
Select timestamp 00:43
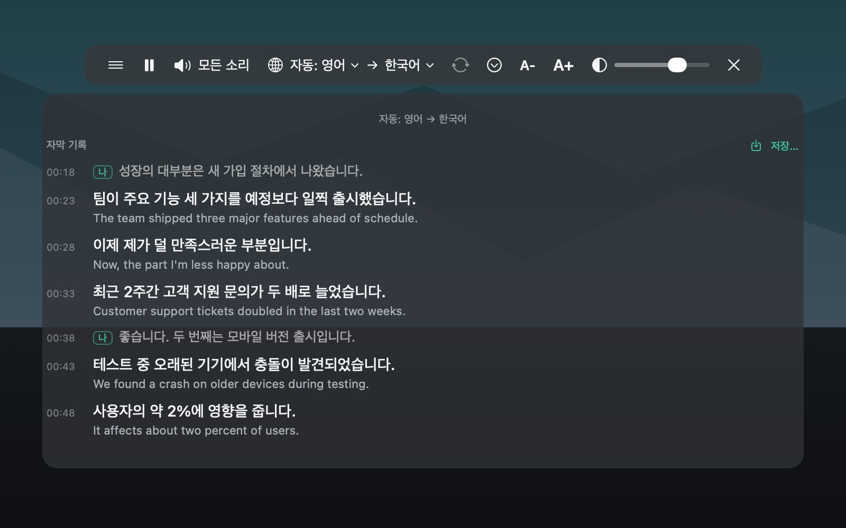point(61,366)
